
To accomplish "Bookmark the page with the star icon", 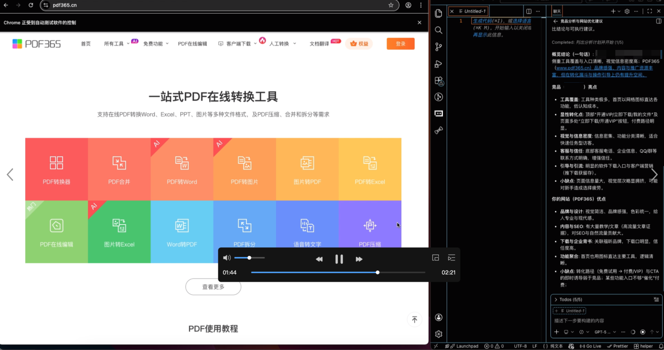I will (x=391, y=5).
